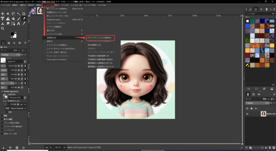Click Crop Layers to Content entry

pyautogui.click(x=56, y=59)
